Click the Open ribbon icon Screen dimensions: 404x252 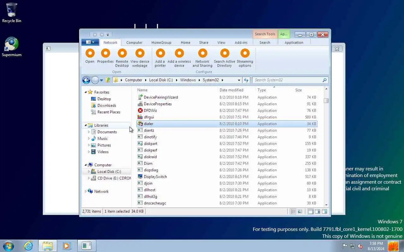[x=90, y=53]
